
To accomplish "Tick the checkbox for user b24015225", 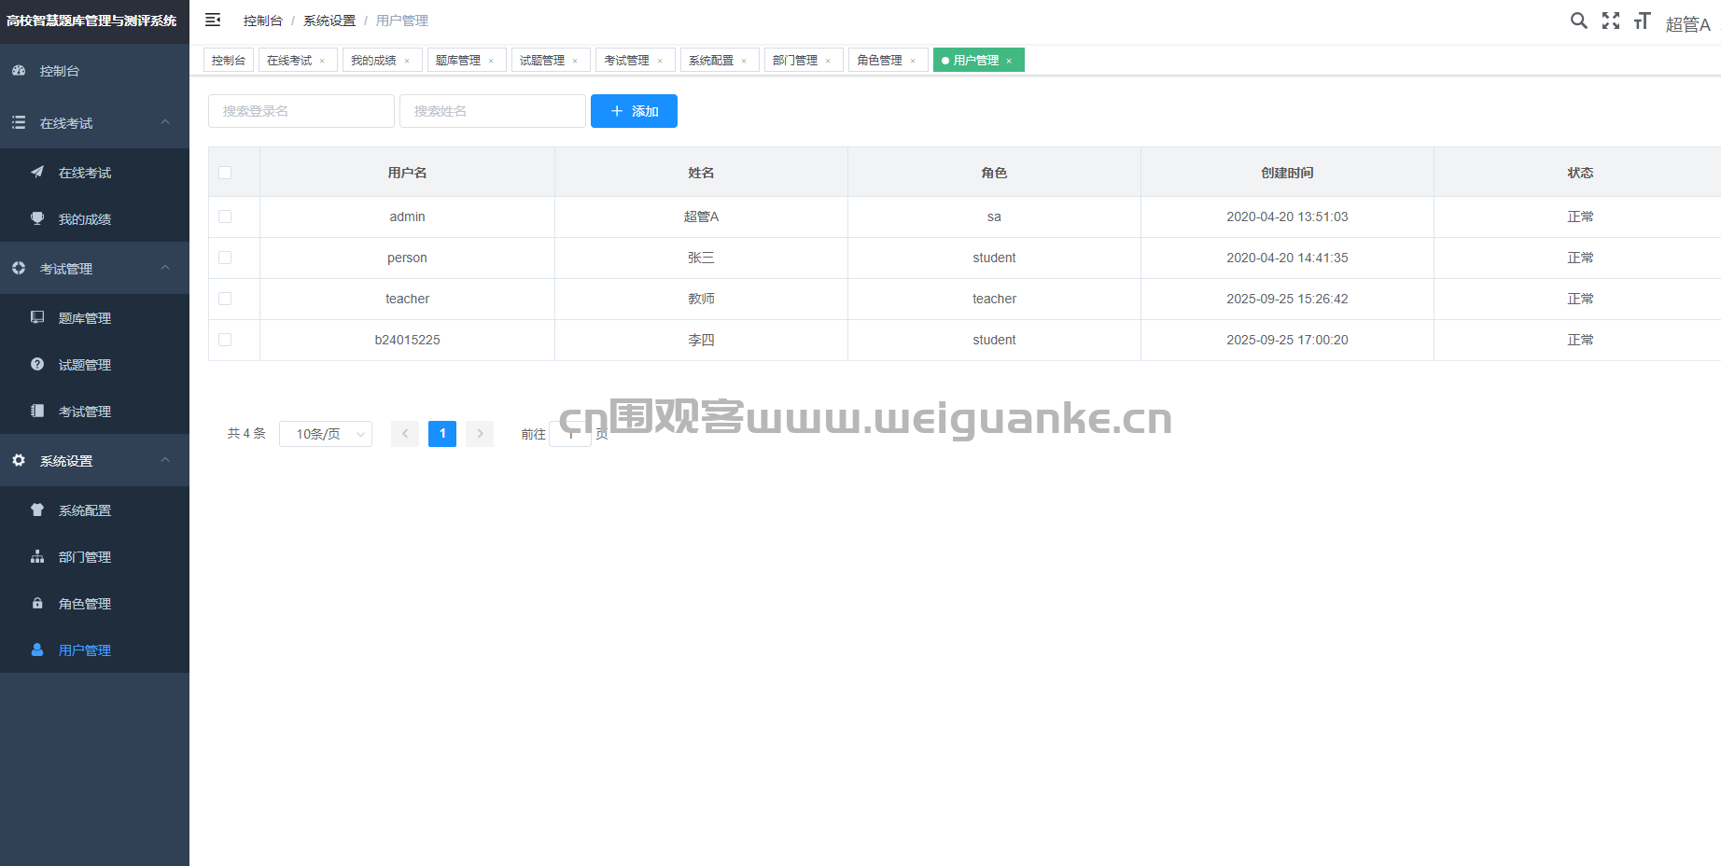I will point(225,340).
